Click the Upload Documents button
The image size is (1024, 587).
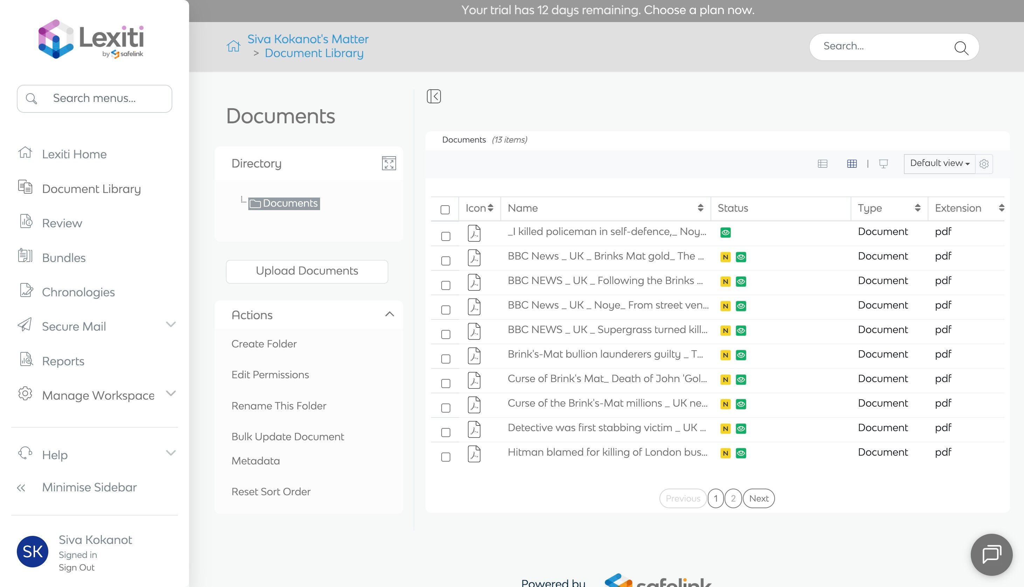(307, 271)
